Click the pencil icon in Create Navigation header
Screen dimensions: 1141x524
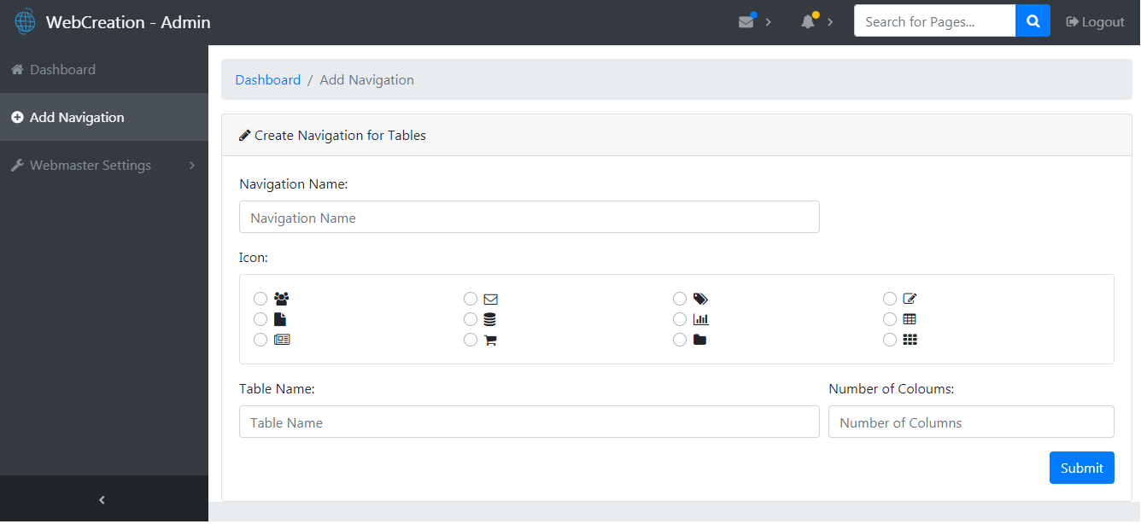pos(245,135)
